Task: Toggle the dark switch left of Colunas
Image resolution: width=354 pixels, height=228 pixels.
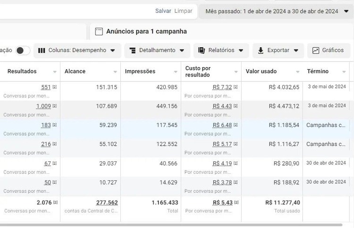Action: (23, 51)
